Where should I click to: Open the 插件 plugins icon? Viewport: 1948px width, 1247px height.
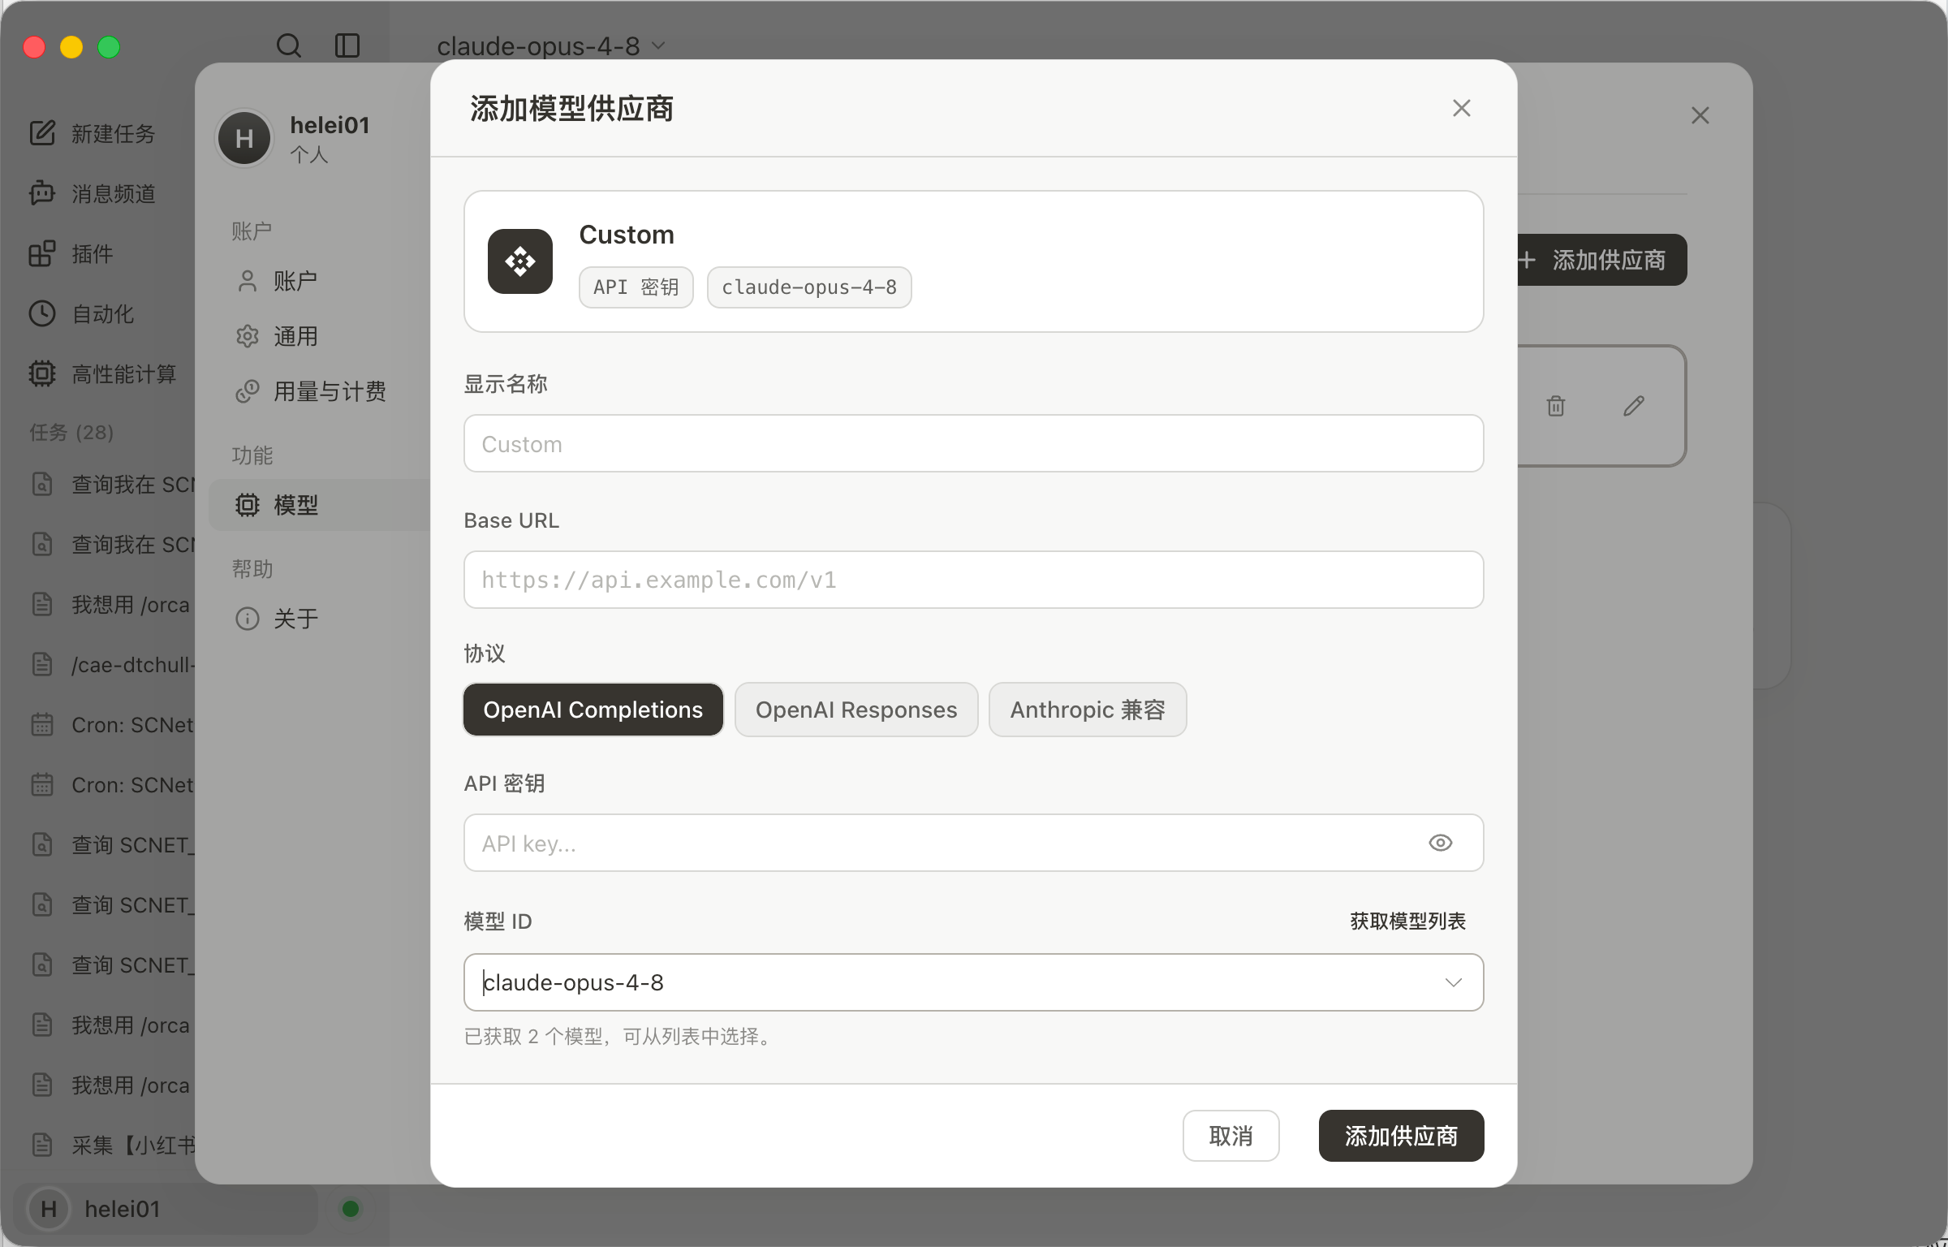point(42,253)
